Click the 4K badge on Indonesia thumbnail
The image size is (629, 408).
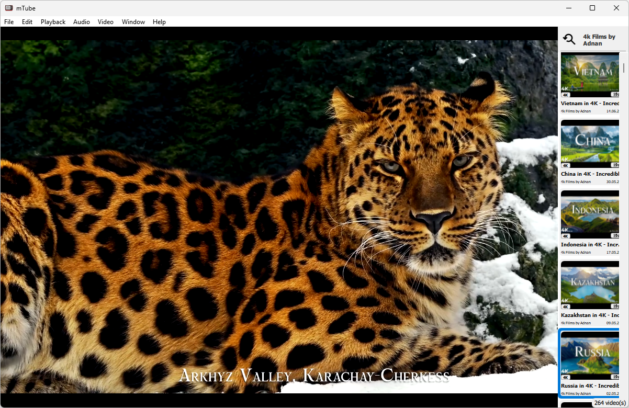click(x=565, y=236)
